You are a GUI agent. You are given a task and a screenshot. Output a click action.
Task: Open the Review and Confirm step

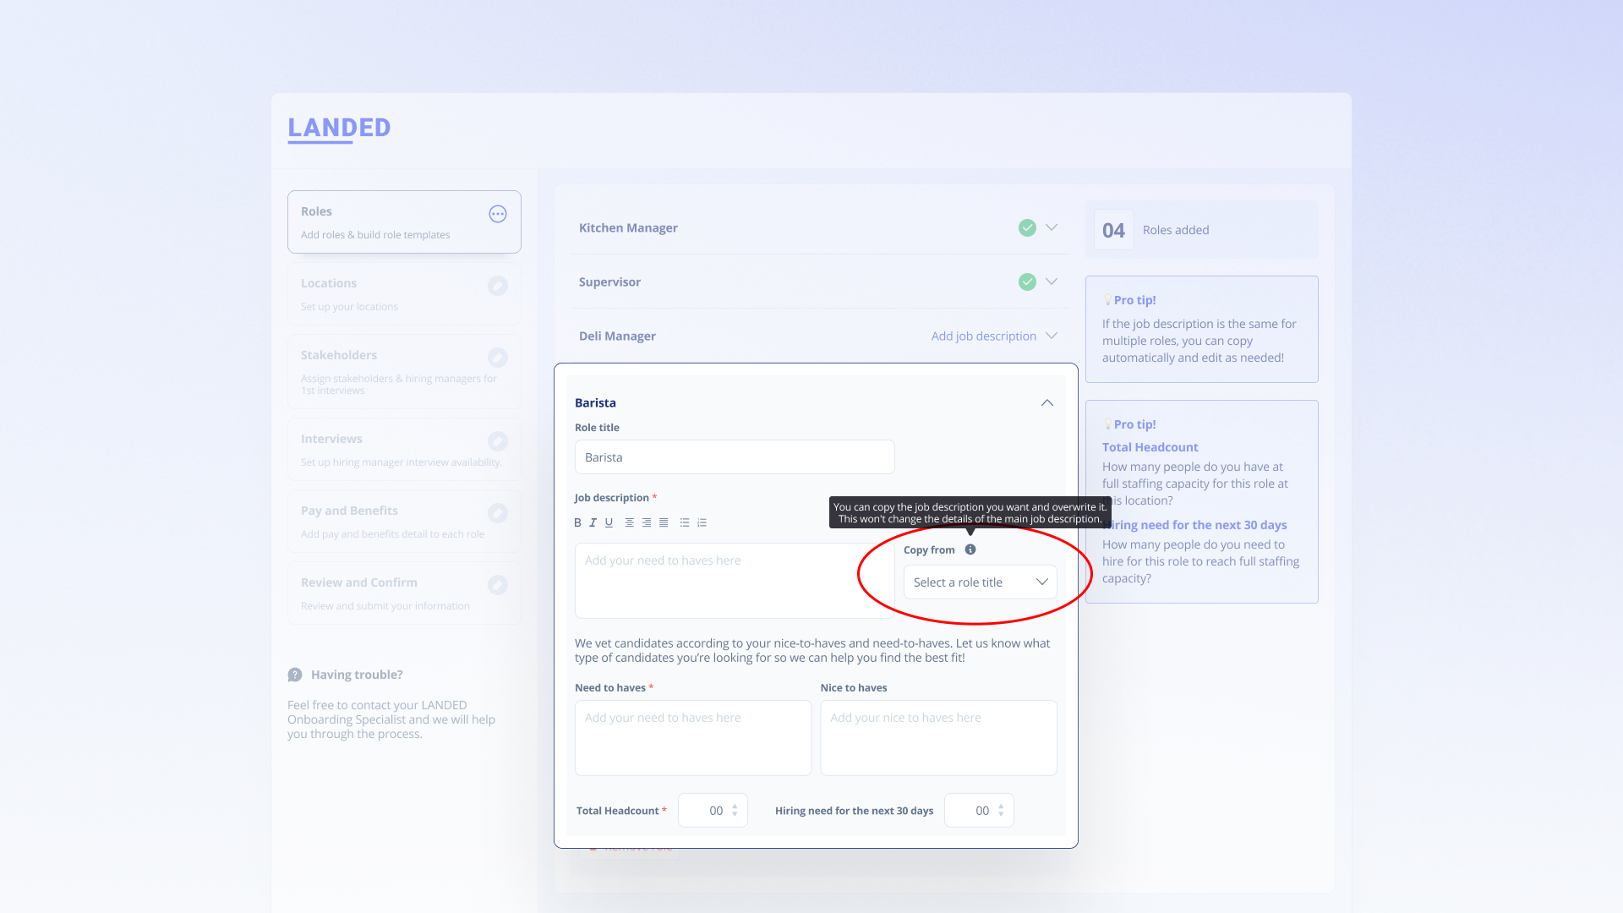pyautogui.click(x=404, y=593)
